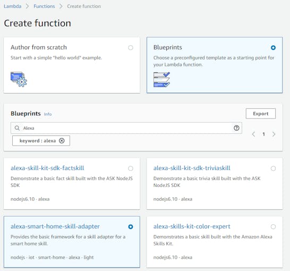Open alexa-skills-kit-color-expert blueprint link
This screenshot has height=271, width=290.
tap(192, 226)
